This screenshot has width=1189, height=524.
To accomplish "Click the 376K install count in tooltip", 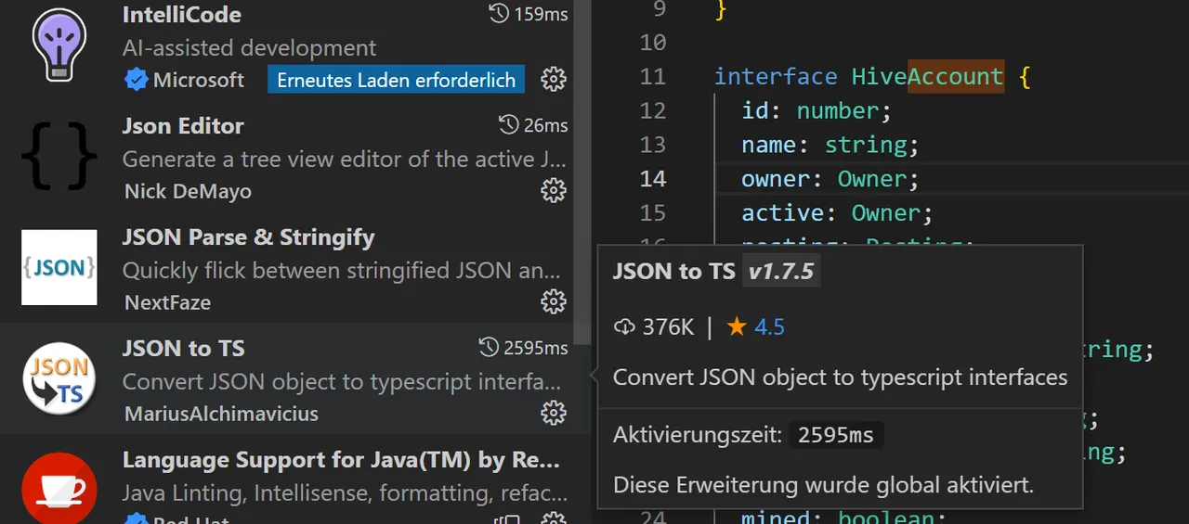I will pyautogui.click(x=669, y=326).
